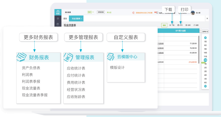Click the red speaker announcement icon
This screenshot has width=221, height=117.
[x=134, y=12]
